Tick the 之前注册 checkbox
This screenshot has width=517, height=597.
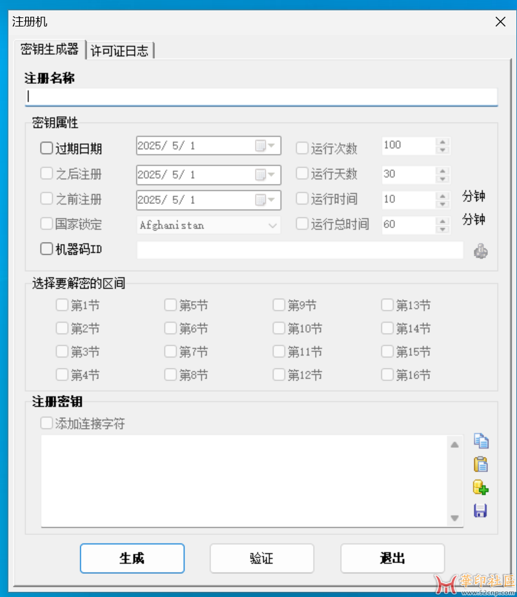tap(46, 199)
